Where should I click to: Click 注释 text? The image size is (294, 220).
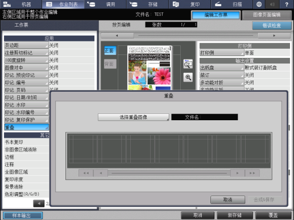9,164
